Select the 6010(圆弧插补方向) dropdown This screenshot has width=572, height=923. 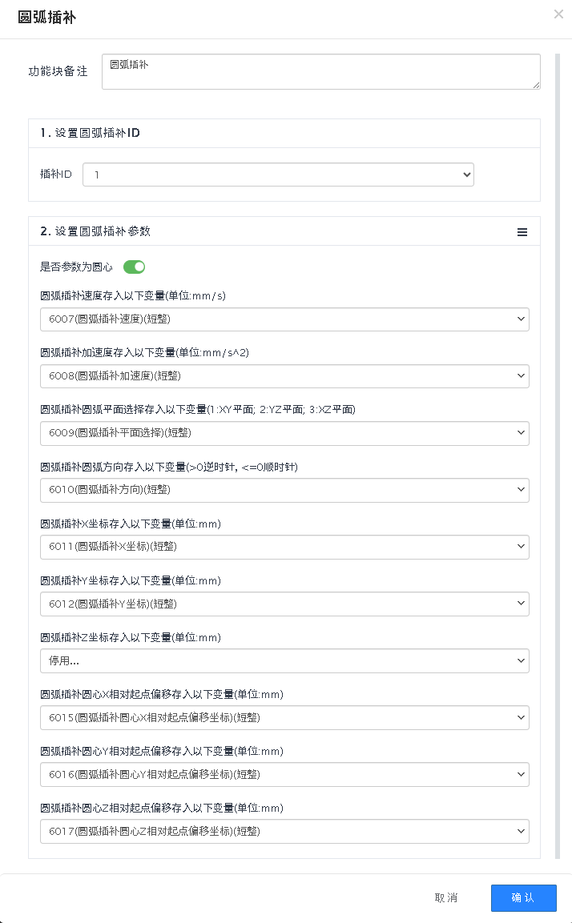[x=284, y=490]
